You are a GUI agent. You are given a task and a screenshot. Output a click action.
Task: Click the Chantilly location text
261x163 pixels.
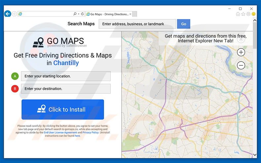(66, 63)
